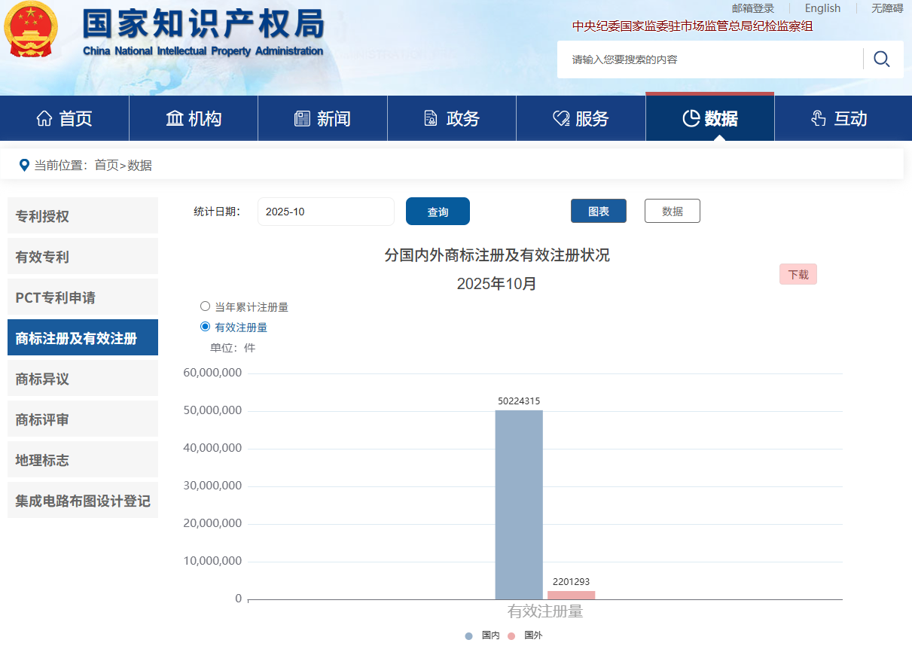Click the hand icon beside 互动
Image resolution: width=912 pixels, height=646 pixels.
(819, 118)
